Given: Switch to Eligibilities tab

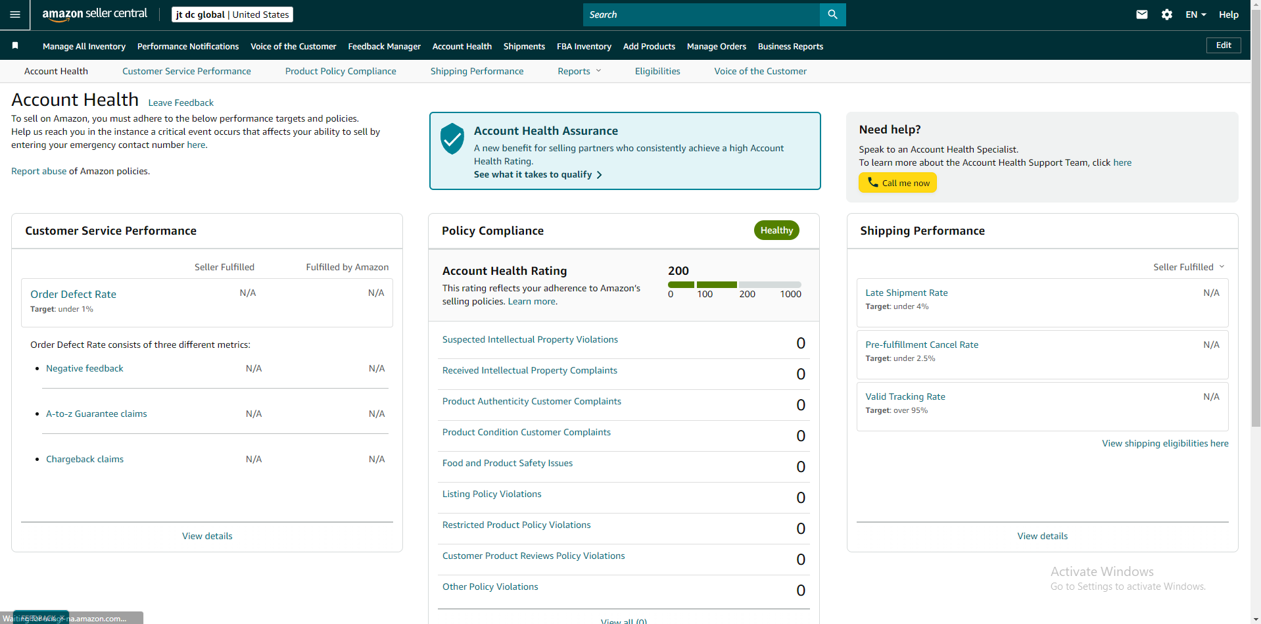Looking at the screenshot, I should [x=657, y=71].
